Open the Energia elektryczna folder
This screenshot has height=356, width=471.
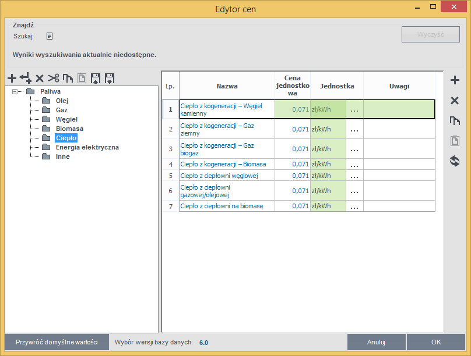pyautogui.click(x=87, y=147)
